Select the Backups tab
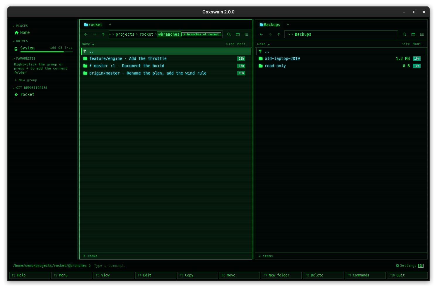437x289 pixels. (x=270, y=25)
